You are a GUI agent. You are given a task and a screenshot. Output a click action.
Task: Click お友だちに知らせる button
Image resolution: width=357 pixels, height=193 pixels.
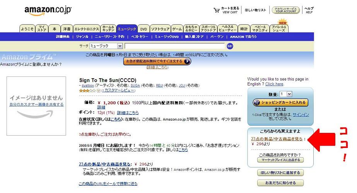click(x=280, y=183)
